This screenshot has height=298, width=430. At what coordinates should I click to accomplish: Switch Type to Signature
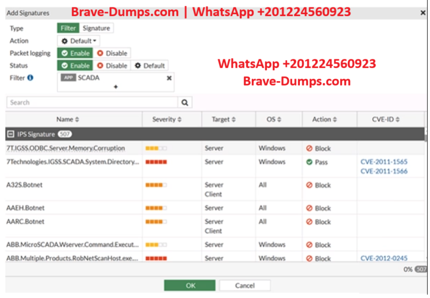click(97, 29)
